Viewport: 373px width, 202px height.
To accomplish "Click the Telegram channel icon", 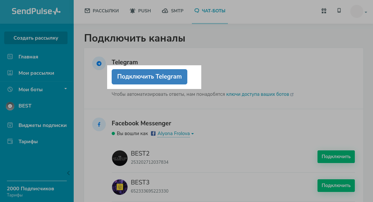I will pyautogui.click(x=99, y=63).
